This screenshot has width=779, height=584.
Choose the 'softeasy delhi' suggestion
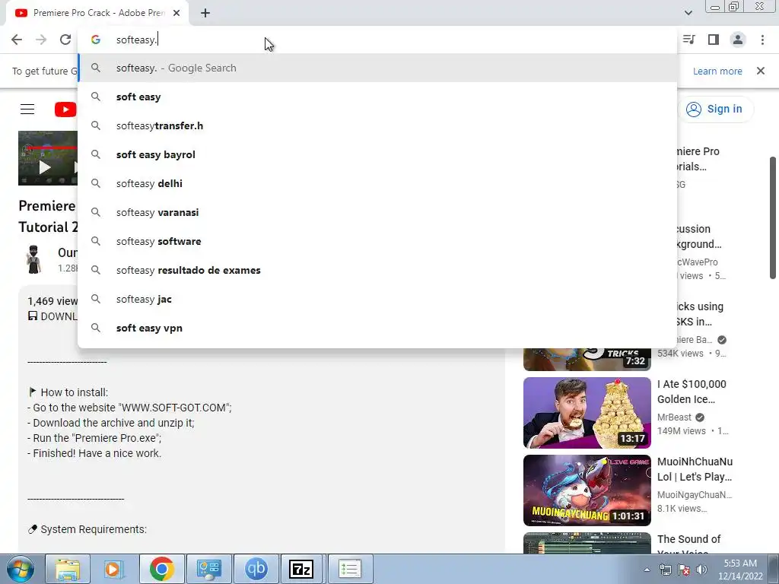coord(377,183)
